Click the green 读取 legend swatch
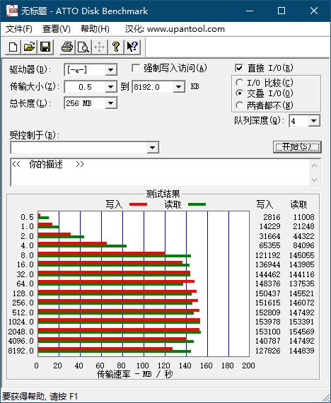This screenshot has height=403, width=331. click(197, 204)
